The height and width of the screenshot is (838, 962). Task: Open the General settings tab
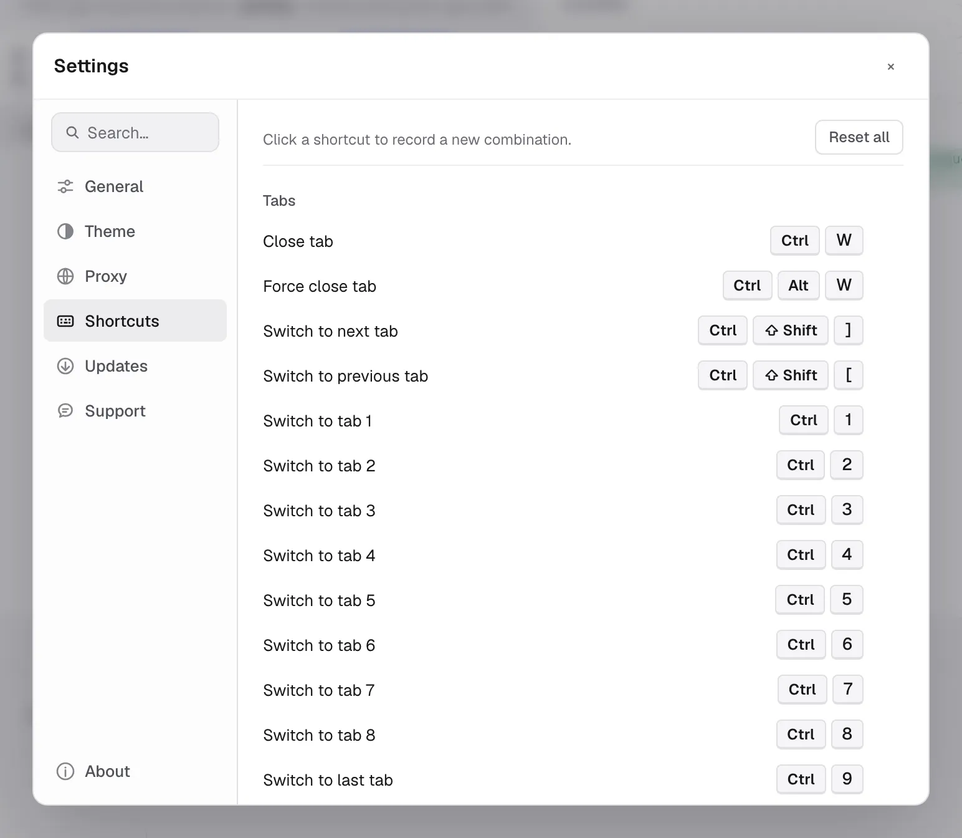(135, 186)
